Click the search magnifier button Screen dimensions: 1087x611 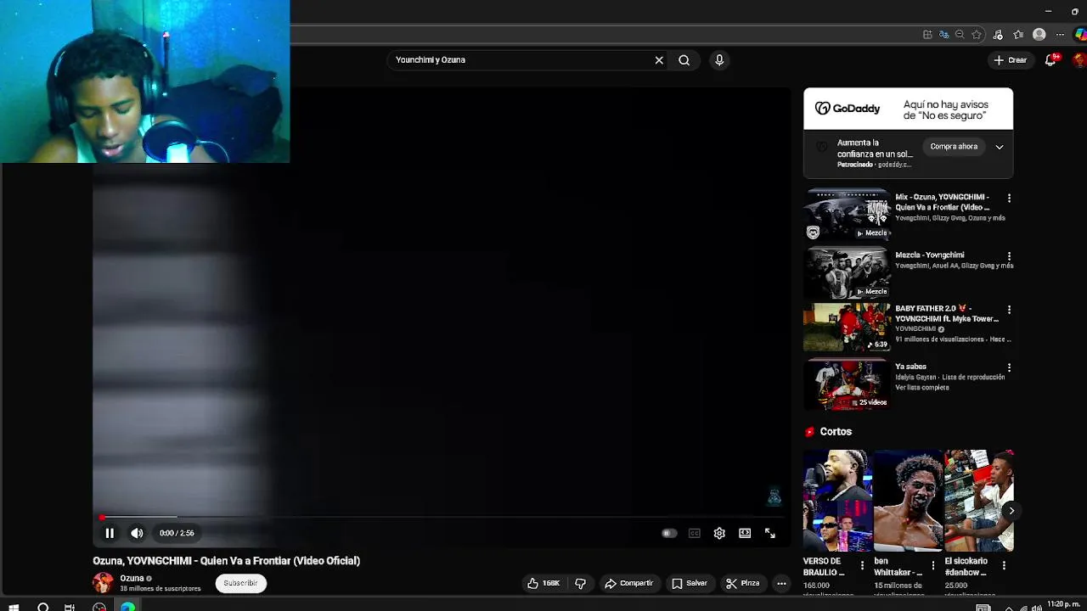(684, 60)
